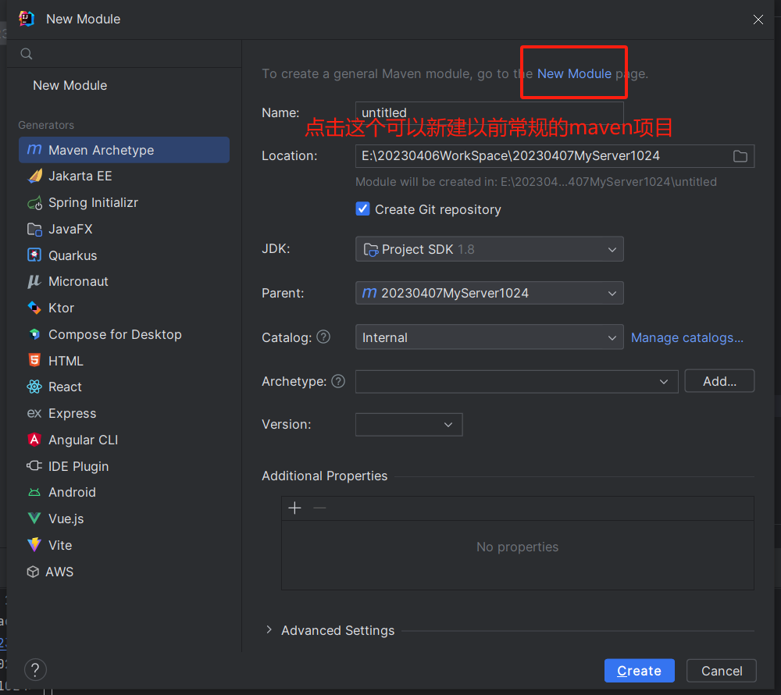
Task: Choose Maven Archetype generator
Action: click(x=101, y=150)
